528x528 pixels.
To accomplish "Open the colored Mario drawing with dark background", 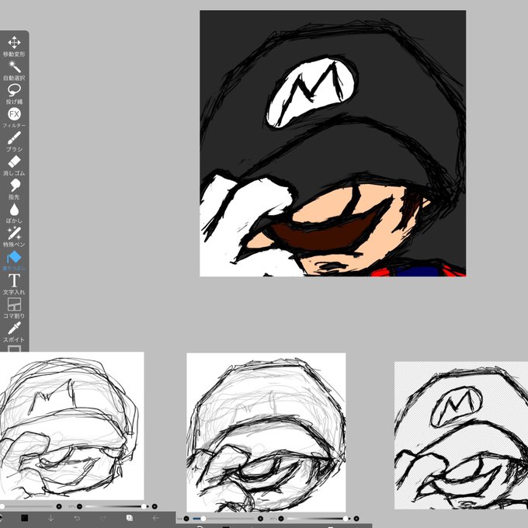I will coord(332,144).
